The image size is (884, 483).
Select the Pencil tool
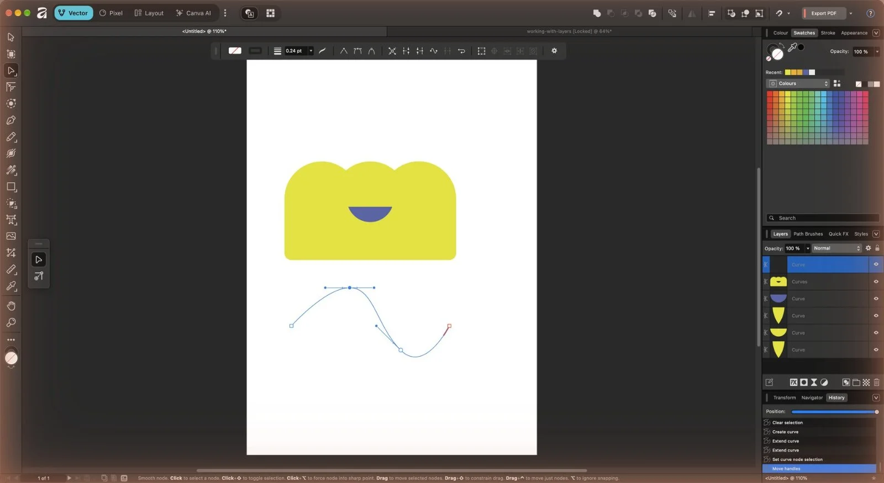coord(11,137)
